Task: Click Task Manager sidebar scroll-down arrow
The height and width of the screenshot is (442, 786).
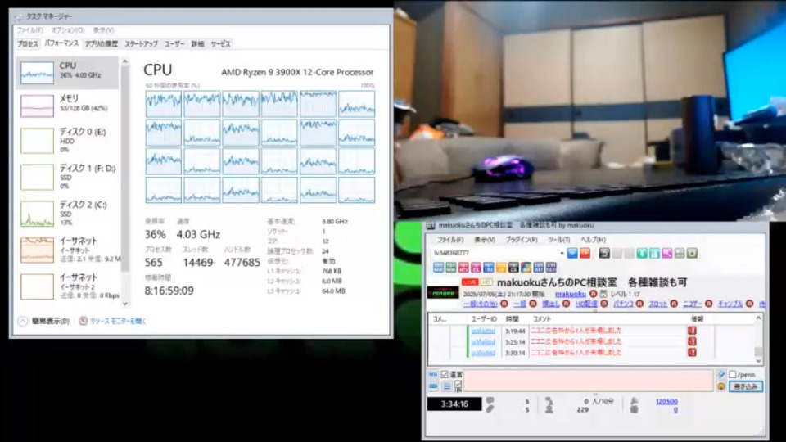Action: (x=124, y=304)
